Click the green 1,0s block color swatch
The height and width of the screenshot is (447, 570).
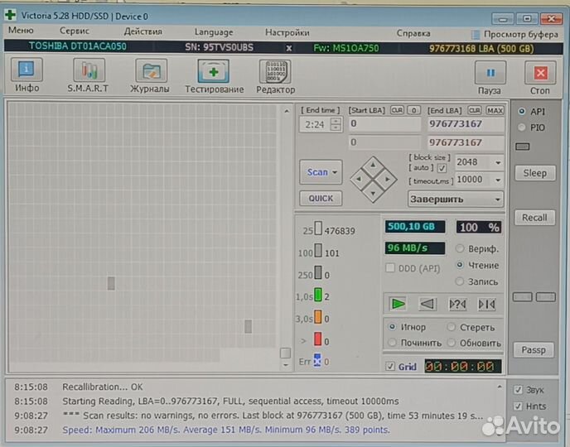tap(317, 296)
